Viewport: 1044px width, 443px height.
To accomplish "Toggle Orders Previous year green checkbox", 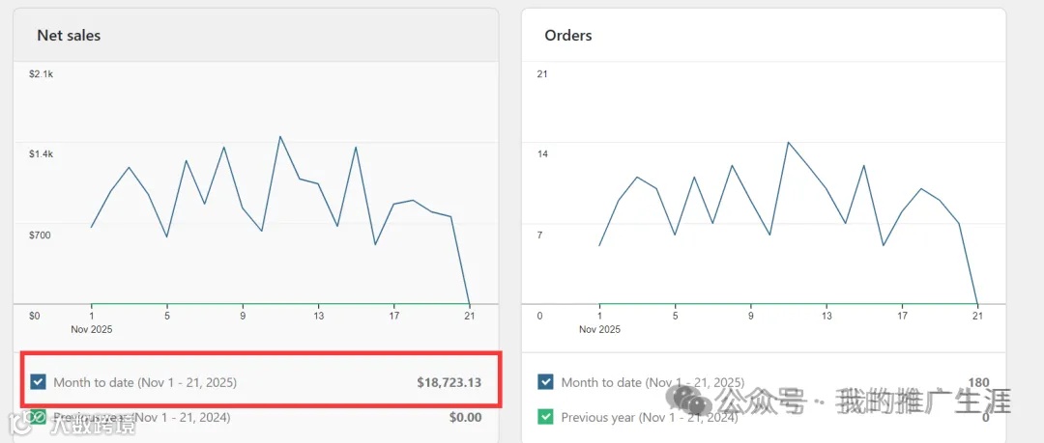I will point(546,417).
